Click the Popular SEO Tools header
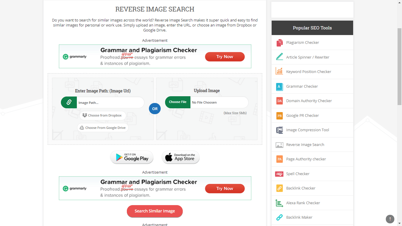 (x=312, y=28)
